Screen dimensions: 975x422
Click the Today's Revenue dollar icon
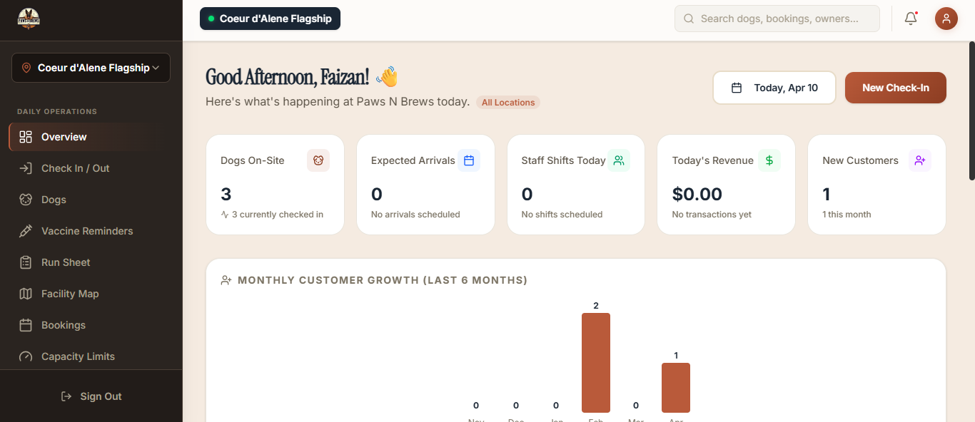[x=769, y=160]
